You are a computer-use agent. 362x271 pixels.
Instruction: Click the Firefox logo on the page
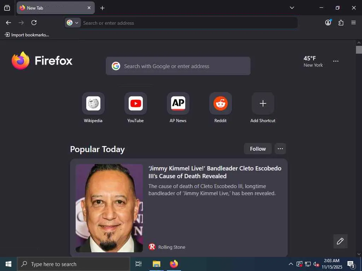pyautogui.click(x=42, y=60)
